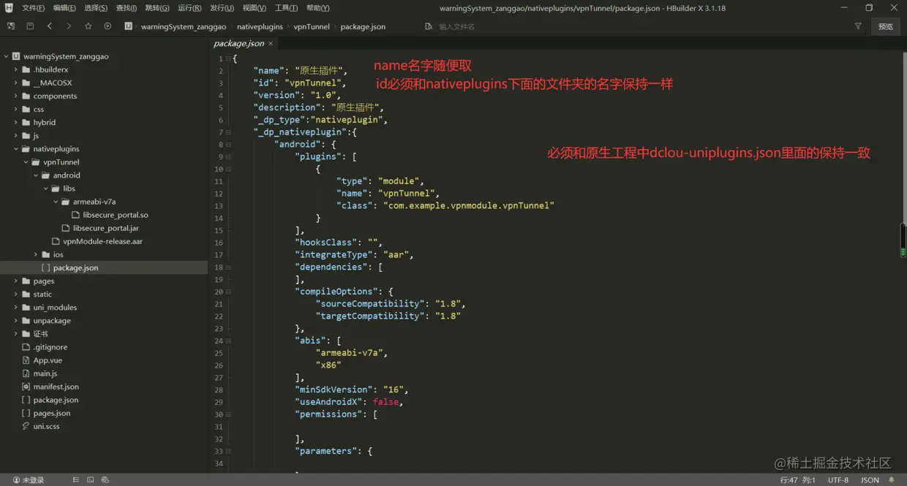The image size is (907, 486).
Task: Open the 文件(F) menu
Action: [x=33, y=8]
